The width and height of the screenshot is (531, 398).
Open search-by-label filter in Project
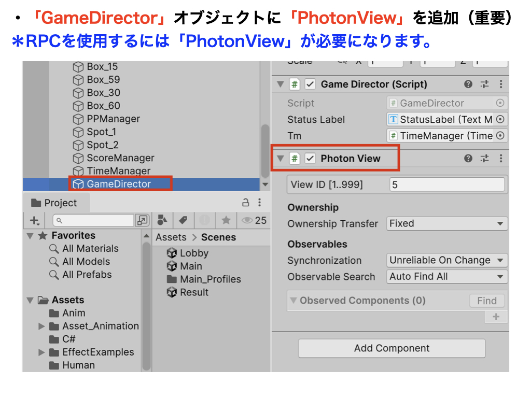(x=183, y=220)
